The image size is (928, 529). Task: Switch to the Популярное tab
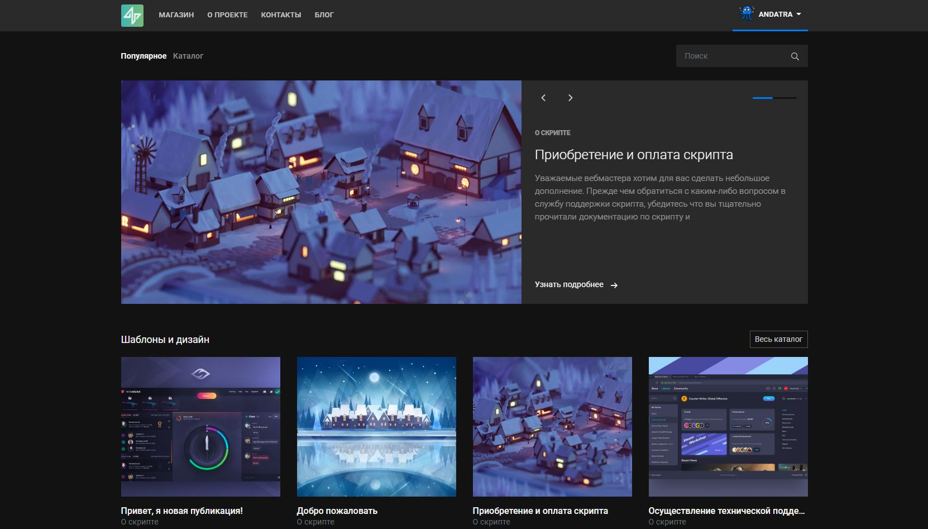[143, 56]
